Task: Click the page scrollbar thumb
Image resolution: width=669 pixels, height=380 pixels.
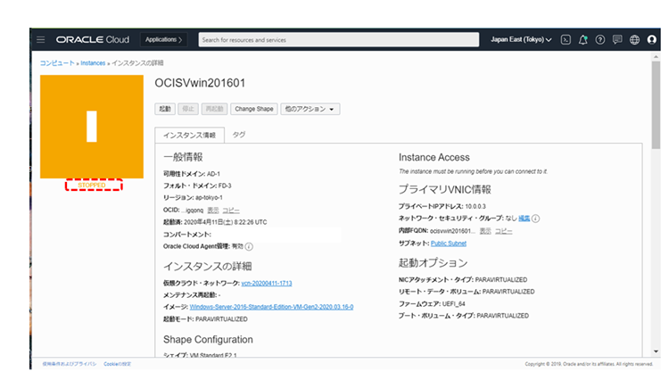Action: coord(656,104)
